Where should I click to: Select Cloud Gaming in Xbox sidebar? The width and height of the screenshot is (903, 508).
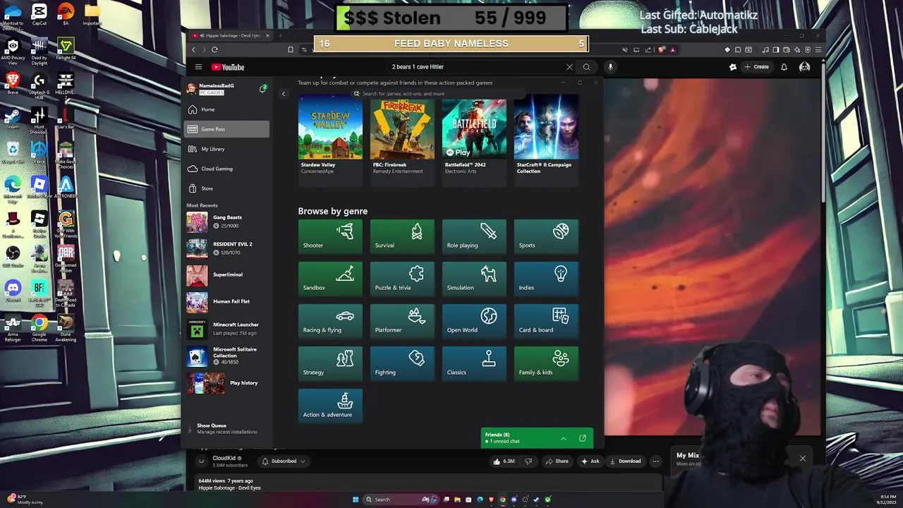coord(226,169)
